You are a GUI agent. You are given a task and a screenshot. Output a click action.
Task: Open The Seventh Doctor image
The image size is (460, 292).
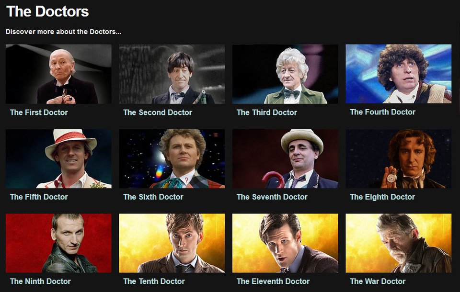point(285,158)
